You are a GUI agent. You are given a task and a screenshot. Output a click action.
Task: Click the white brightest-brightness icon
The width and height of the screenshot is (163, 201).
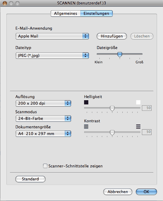(138, 102)
